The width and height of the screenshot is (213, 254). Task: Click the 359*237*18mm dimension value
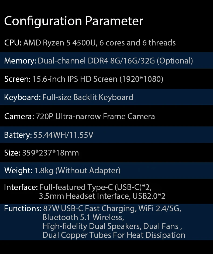pos(50,153)
